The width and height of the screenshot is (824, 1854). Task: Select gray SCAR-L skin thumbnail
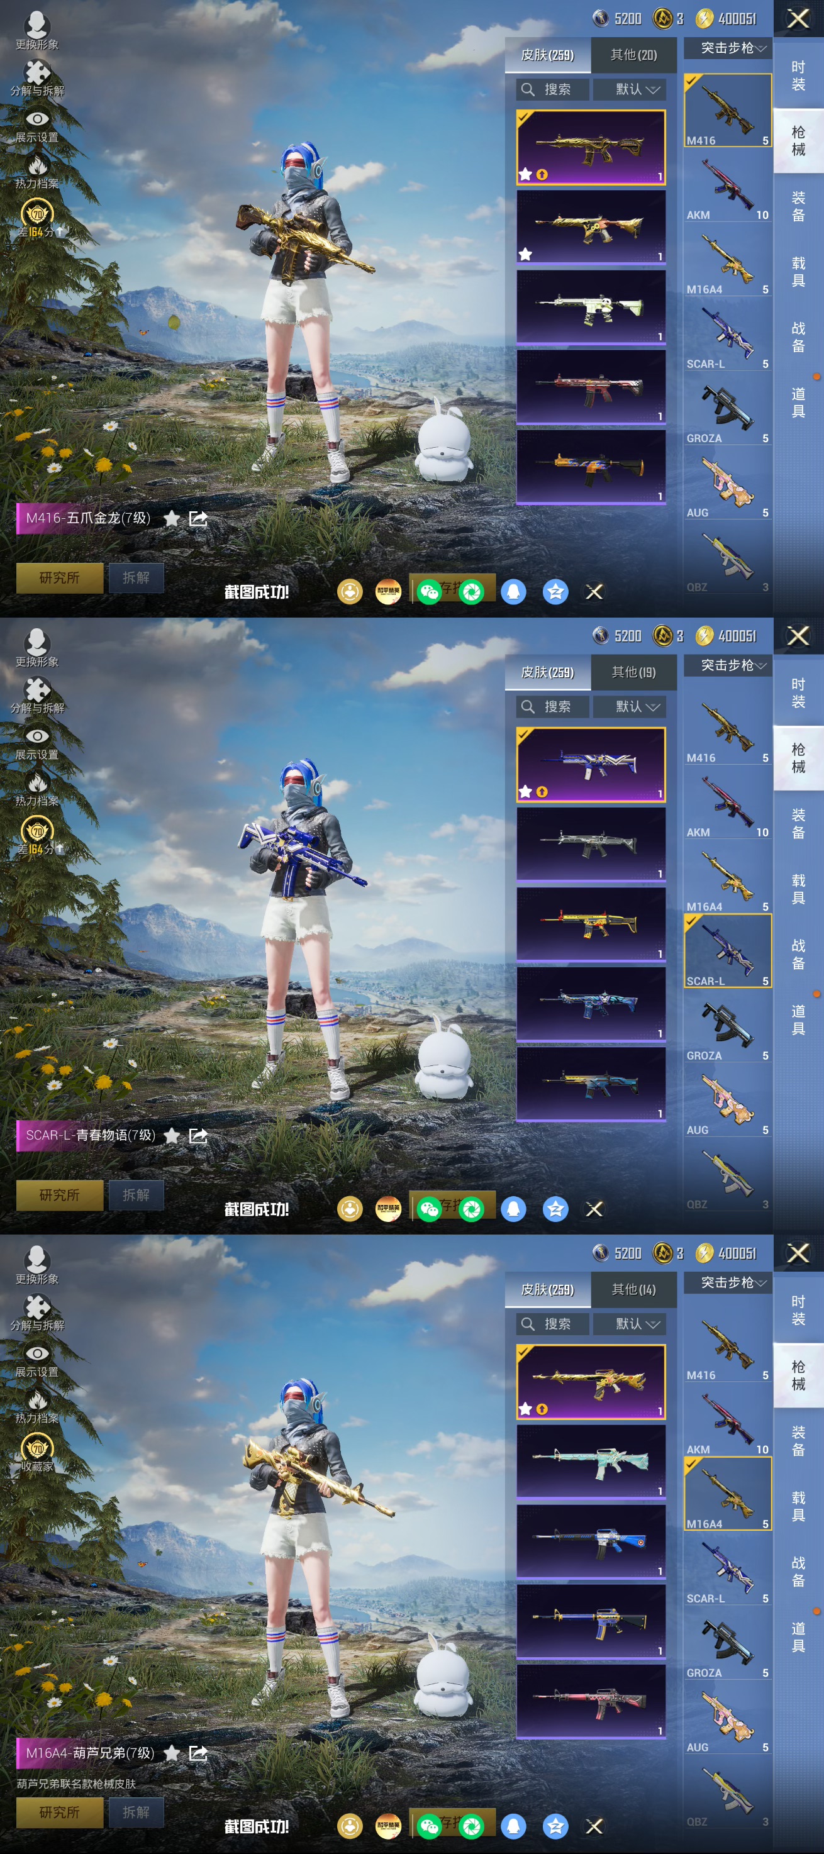pos(591,845)
